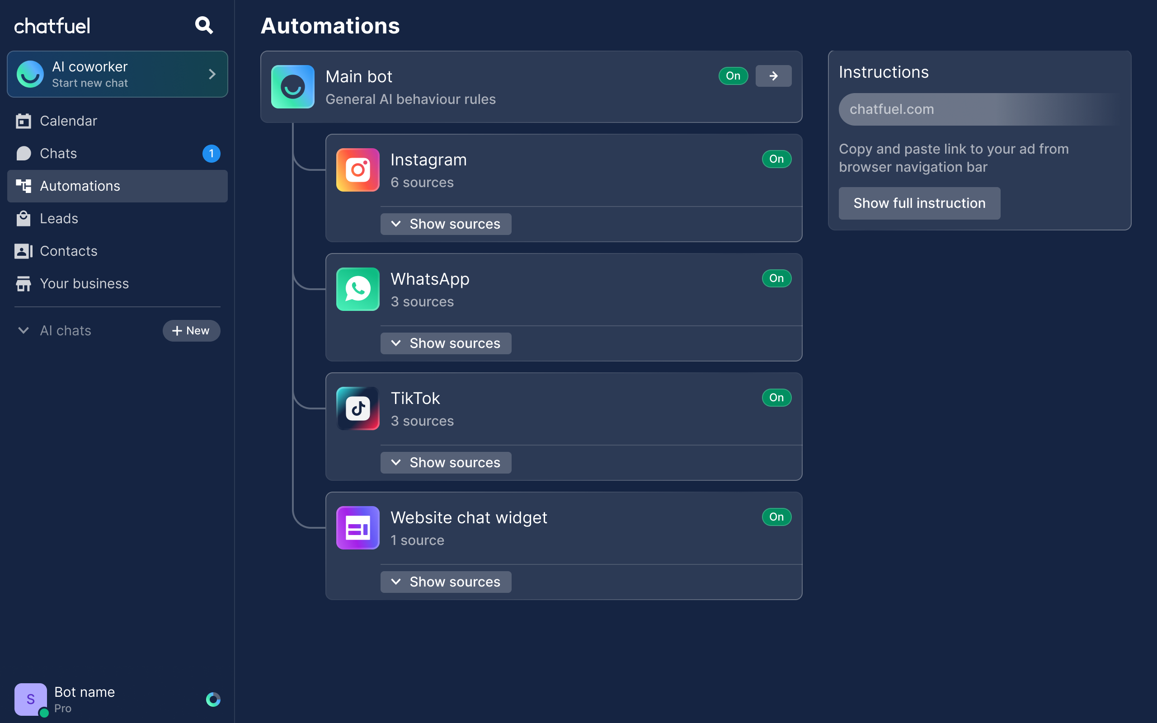The height and width of the screenshot is (723, 1157).
Task: Click the Instructions panel heading
Action: point(884,72)
